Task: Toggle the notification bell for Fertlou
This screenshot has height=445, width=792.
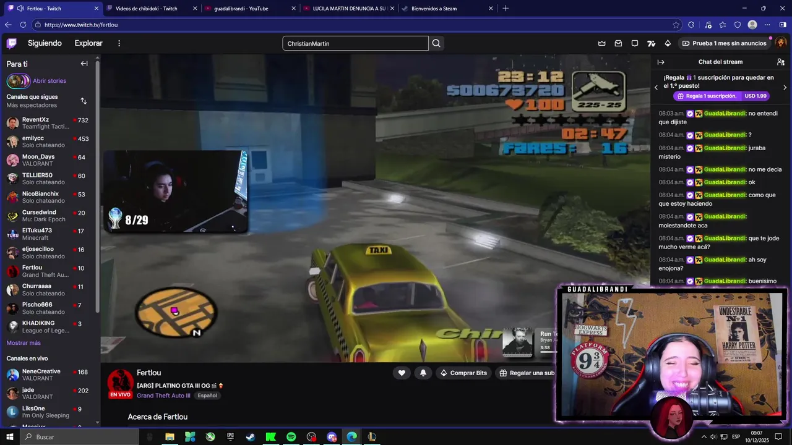Action: [423, 373]
